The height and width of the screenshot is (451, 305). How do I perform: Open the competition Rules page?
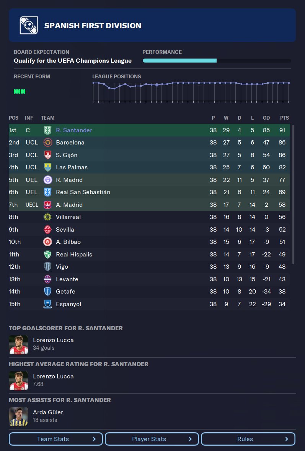(x=248, y=439)
